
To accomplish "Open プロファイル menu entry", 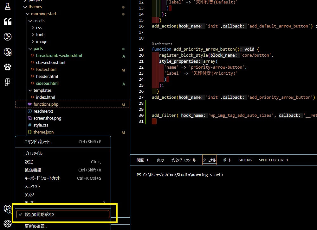I will tap(63, 153).
